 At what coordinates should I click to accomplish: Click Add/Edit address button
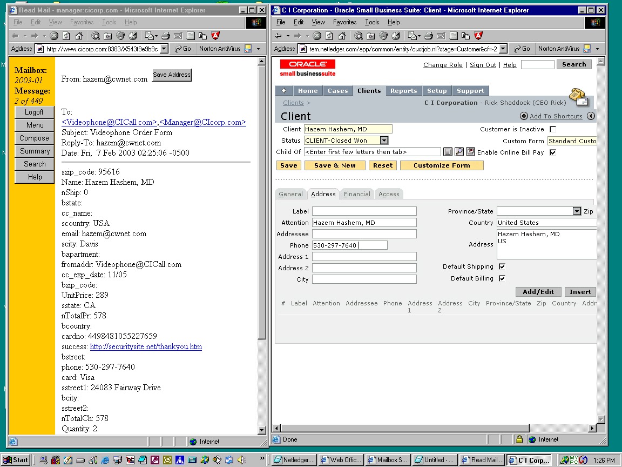(x=538, y=292)
